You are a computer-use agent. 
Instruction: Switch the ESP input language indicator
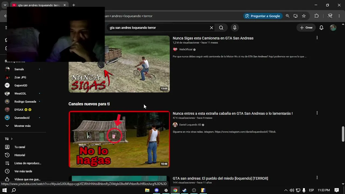click(x=311, y=190)
